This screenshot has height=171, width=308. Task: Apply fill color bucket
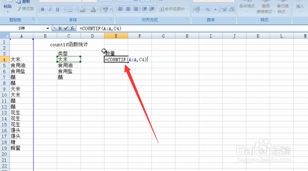tap(83, 9)
